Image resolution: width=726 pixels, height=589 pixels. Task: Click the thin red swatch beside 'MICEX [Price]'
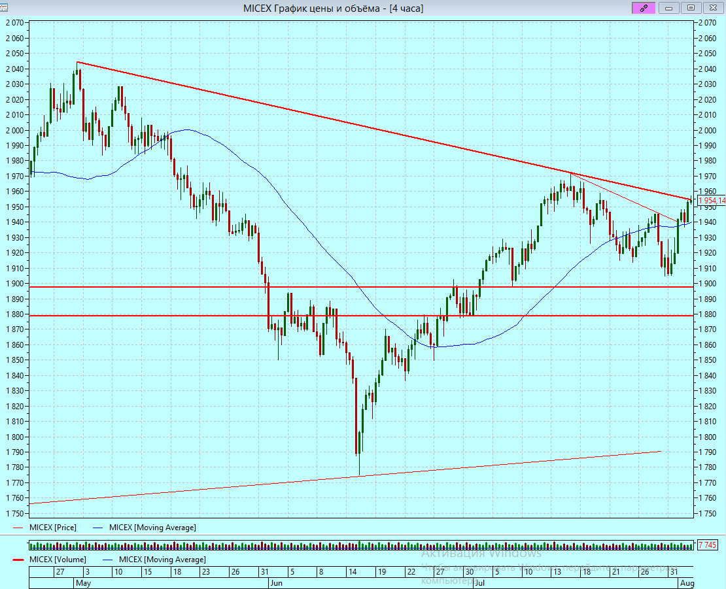tap(18, 528)
